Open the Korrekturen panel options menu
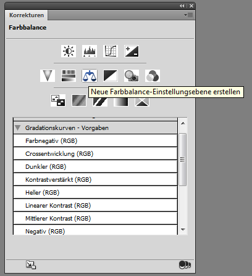This screenshot has height=276, width=252. click(188, 15)
